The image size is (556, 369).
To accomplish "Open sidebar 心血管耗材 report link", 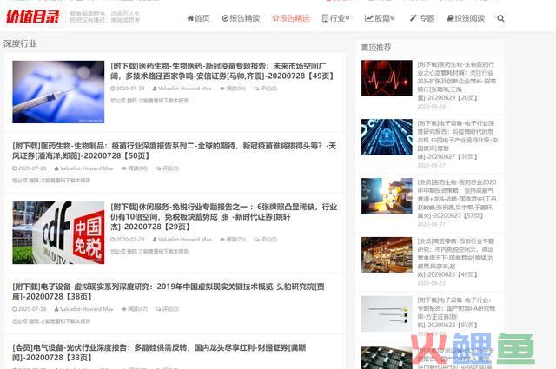I will 457,81.
